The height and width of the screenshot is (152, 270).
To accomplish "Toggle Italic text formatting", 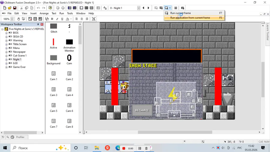I will 57,19.
